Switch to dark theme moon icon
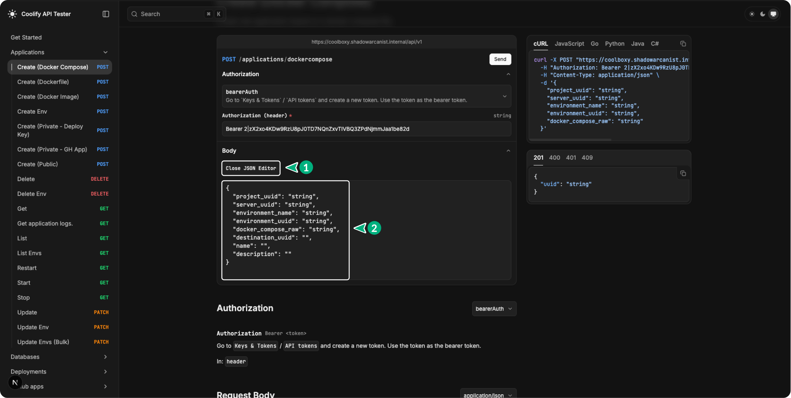The height and width of the screenshot is (398, 791). pyautogui.click(x=762, y=14)
